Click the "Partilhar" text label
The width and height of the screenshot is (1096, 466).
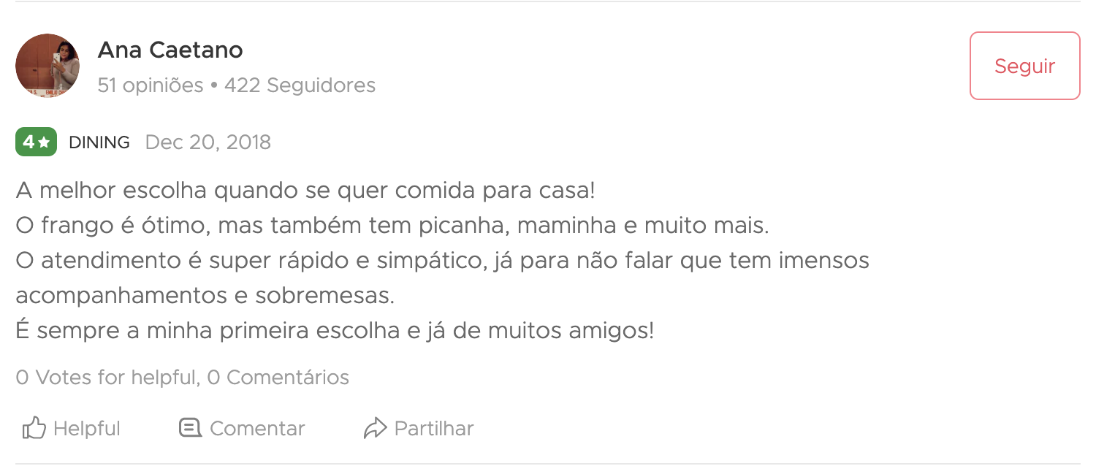click(434, 429)
